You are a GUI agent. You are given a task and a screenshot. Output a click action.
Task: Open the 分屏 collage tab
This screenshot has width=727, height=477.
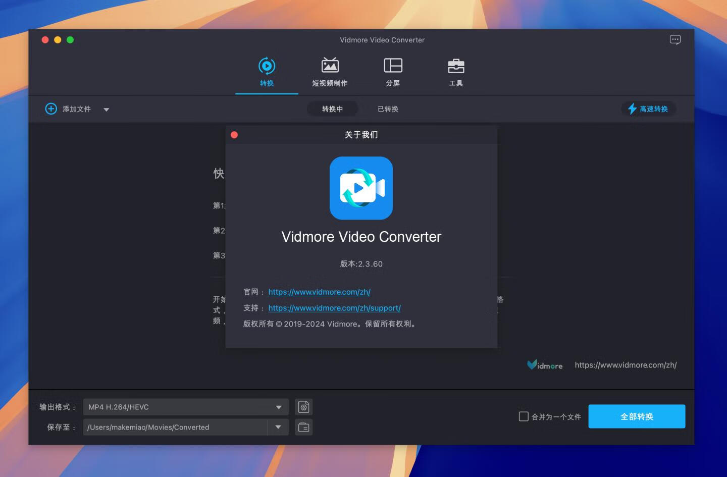[x=393, y=72]
